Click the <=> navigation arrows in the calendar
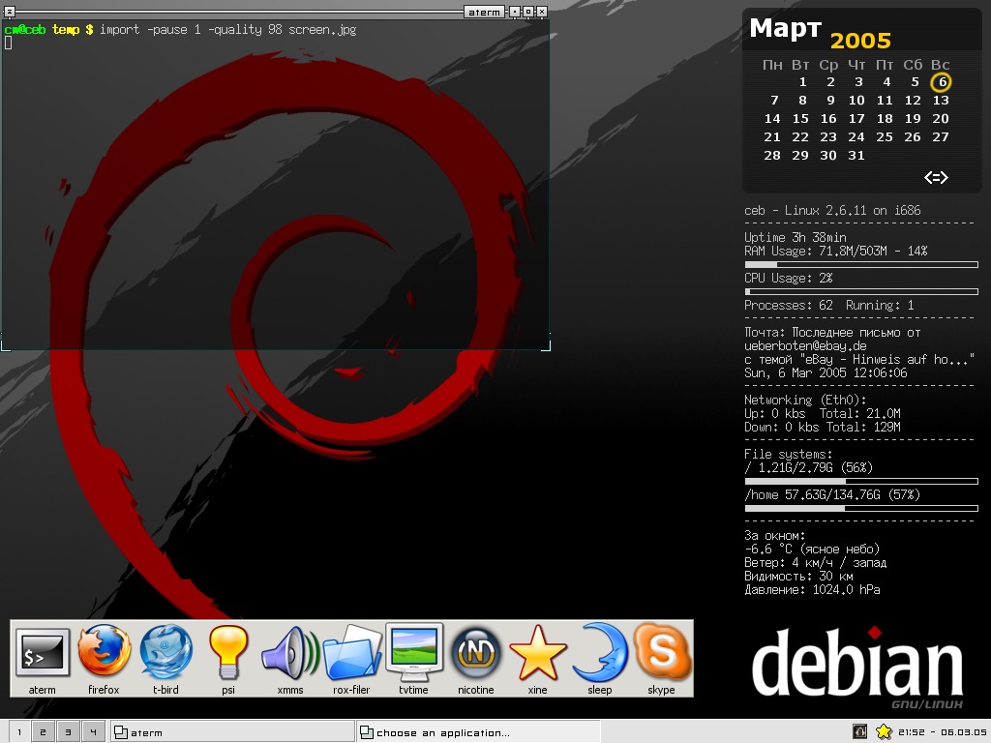The image size is (991, 743). point(936,178)
